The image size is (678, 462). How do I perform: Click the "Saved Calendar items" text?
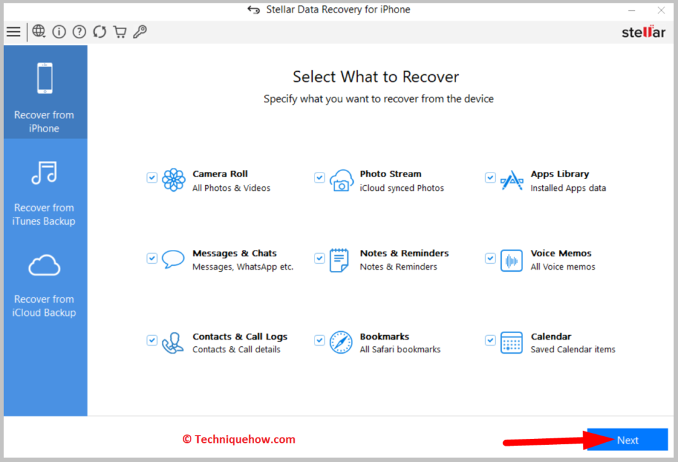pyautogui.click(x=573, y=349)
